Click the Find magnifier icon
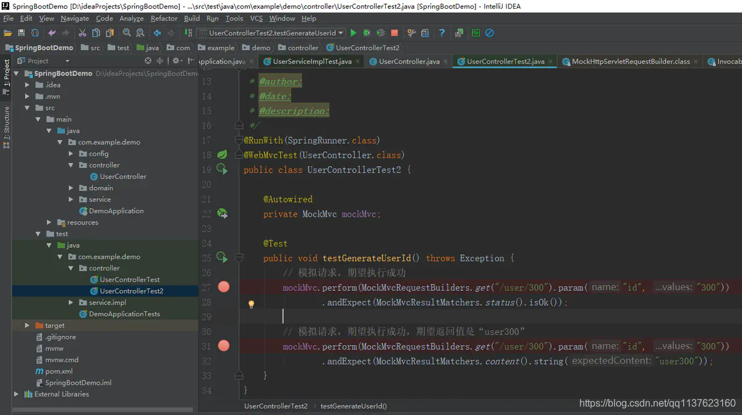The height and width of the screenshot is (415, 742). pos(127,33)
